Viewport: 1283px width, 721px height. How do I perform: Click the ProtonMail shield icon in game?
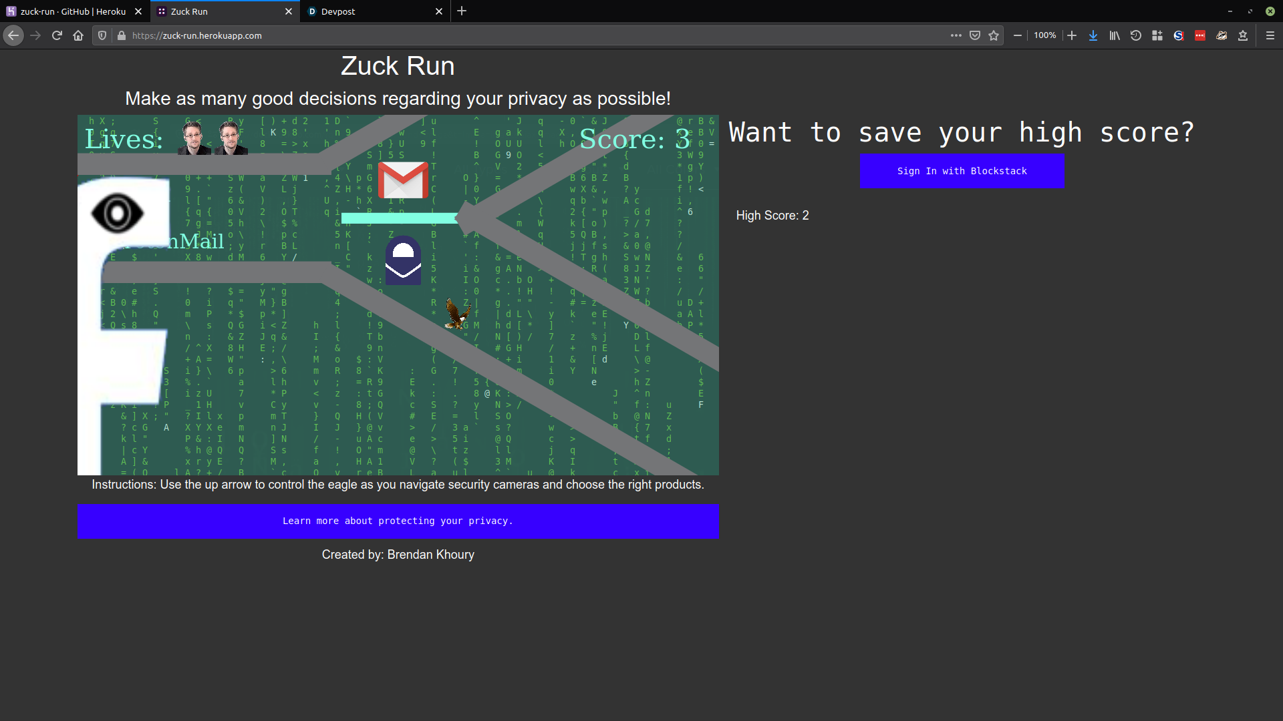(x=403, y=260)
